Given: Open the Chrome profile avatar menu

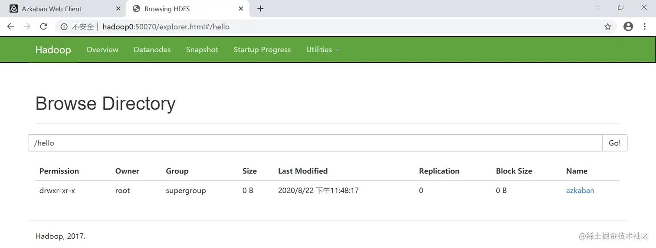Looking at the screenshot, I should (x=628, y=27).
